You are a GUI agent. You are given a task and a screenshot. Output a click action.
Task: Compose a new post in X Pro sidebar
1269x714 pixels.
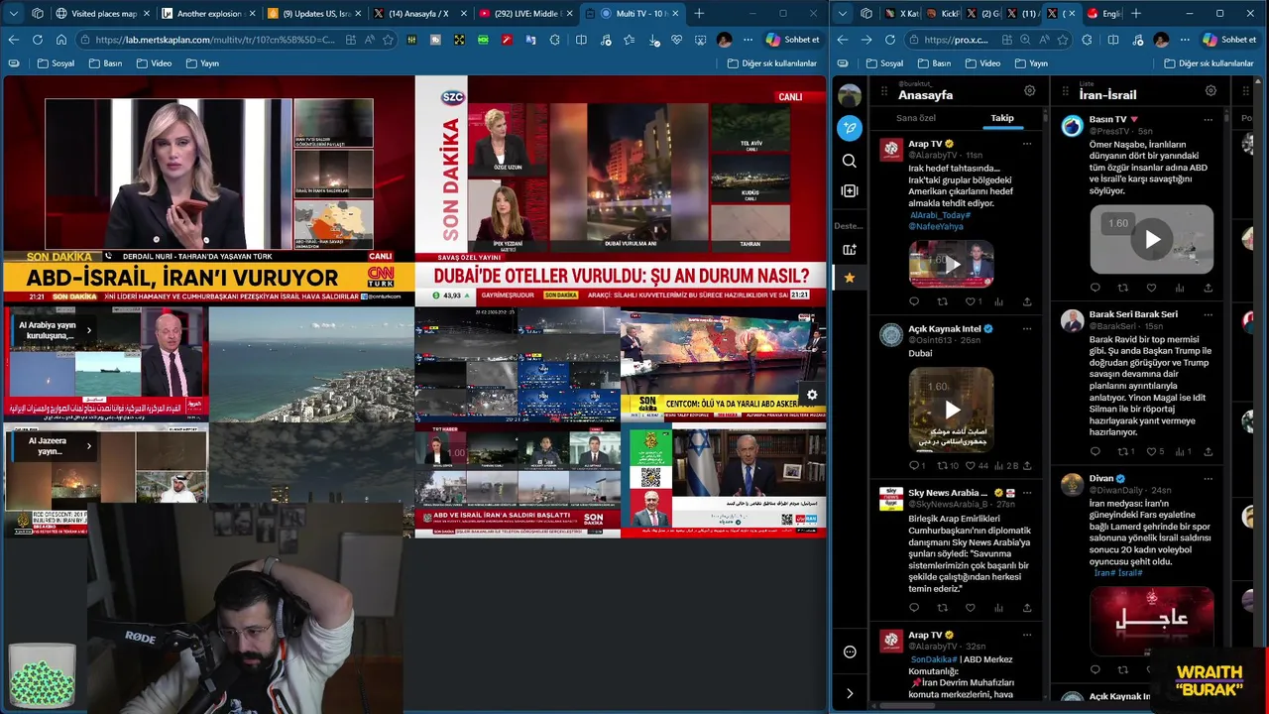tap(850, 128)
